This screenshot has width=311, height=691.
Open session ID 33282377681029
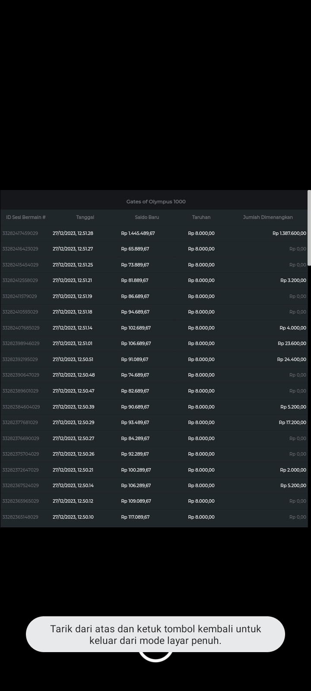point(20,422)
